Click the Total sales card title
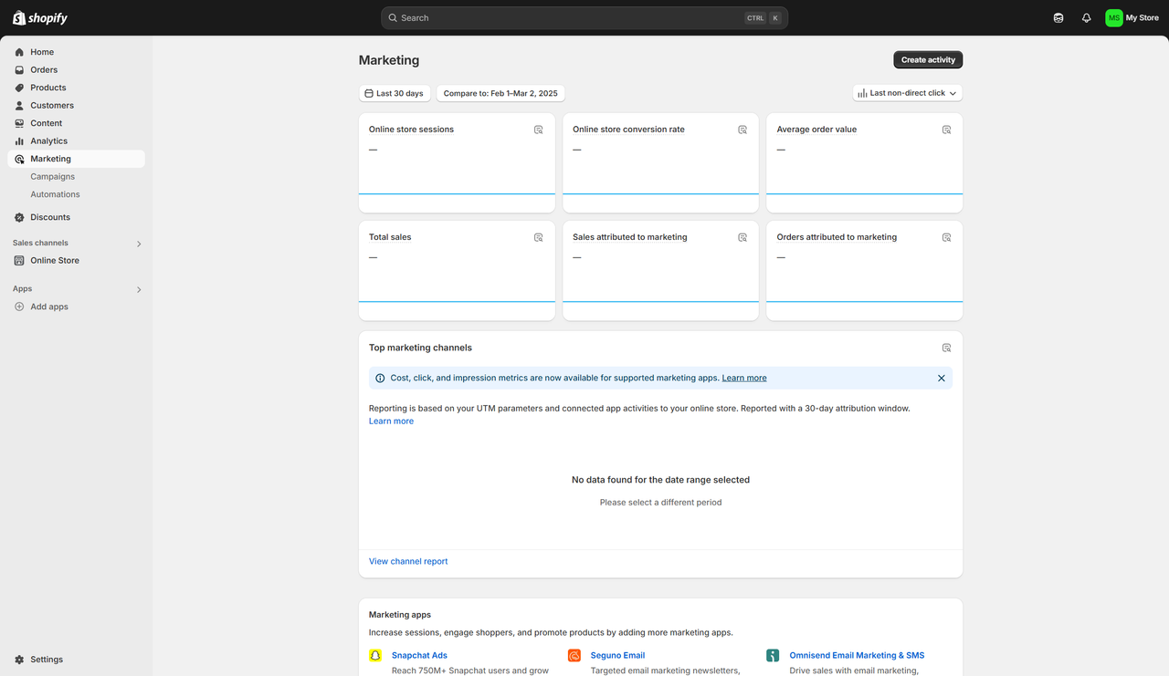This screenshot has width=1169, height=676. click(390, 237)
